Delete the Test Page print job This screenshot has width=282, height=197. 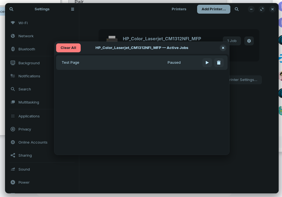(219, 63)
